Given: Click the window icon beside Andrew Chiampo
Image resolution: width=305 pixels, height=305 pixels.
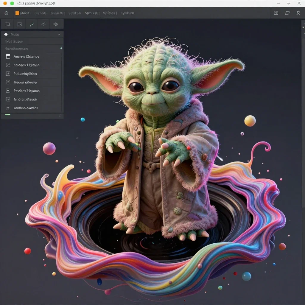Looking at the screenshot, I should pos(8,57).
